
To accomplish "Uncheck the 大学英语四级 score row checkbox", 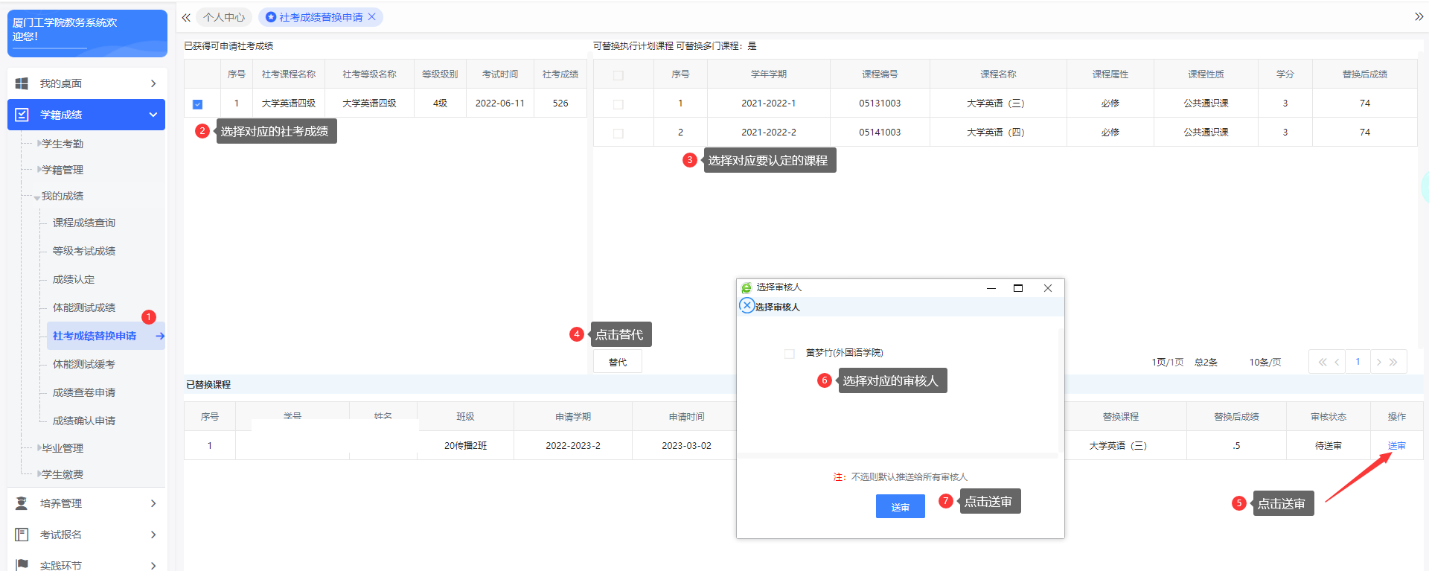I will click(197, 104).
